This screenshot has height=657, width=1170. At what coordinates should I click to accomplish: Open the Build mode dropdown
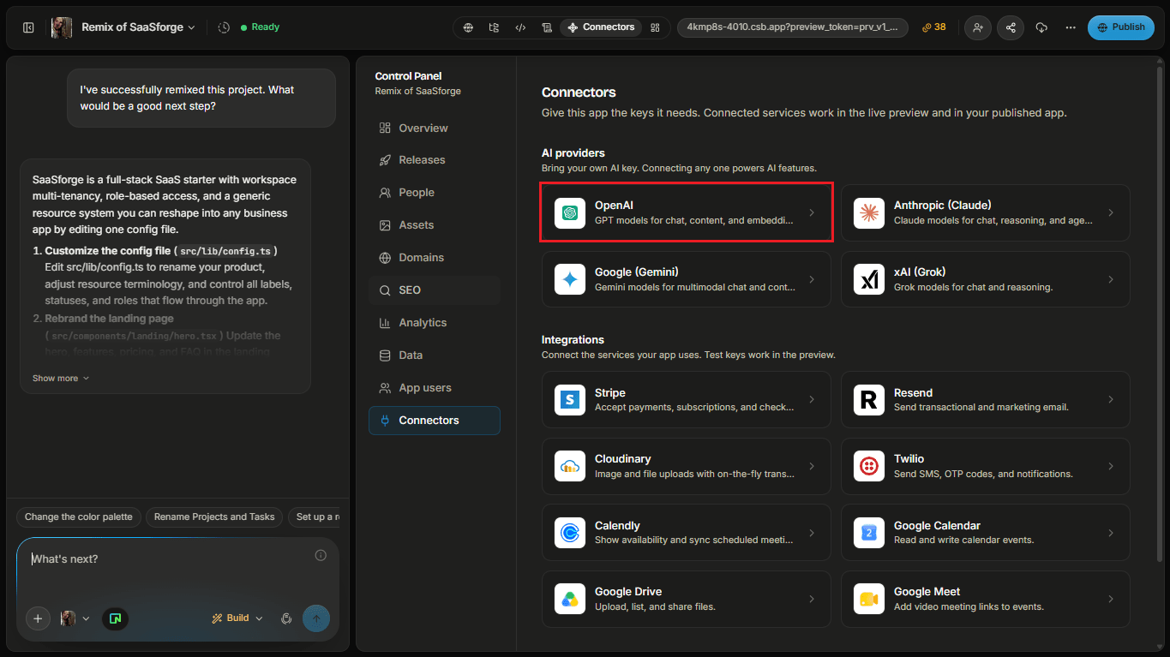click(x=237, y=618)
